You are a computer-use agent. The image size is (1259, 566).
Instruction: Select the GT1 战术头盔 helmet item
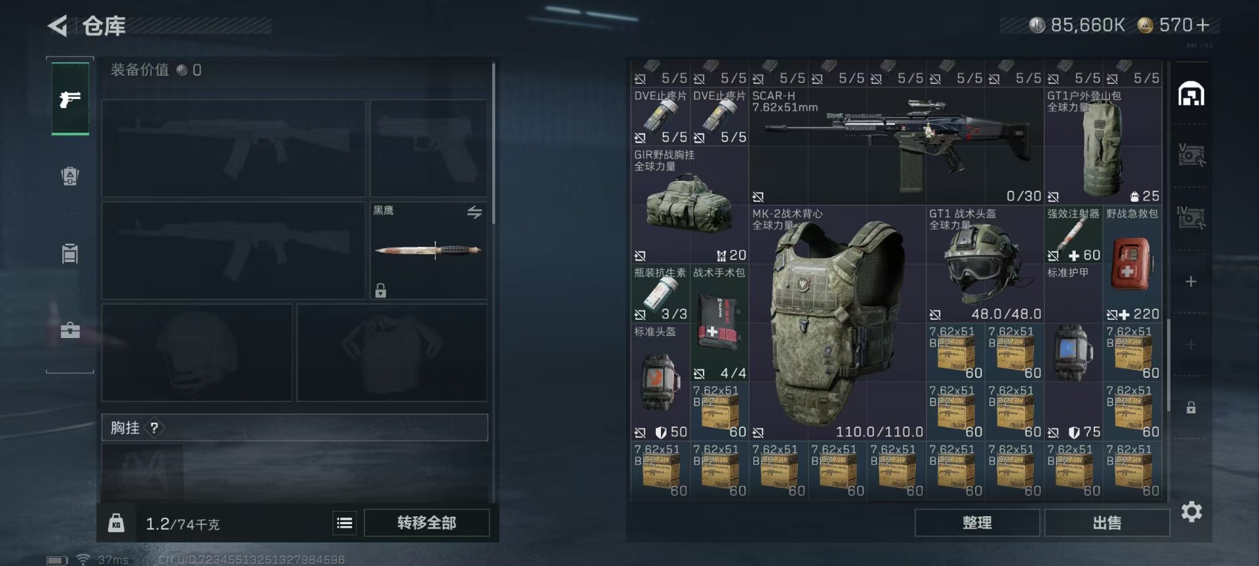[984, 264]
